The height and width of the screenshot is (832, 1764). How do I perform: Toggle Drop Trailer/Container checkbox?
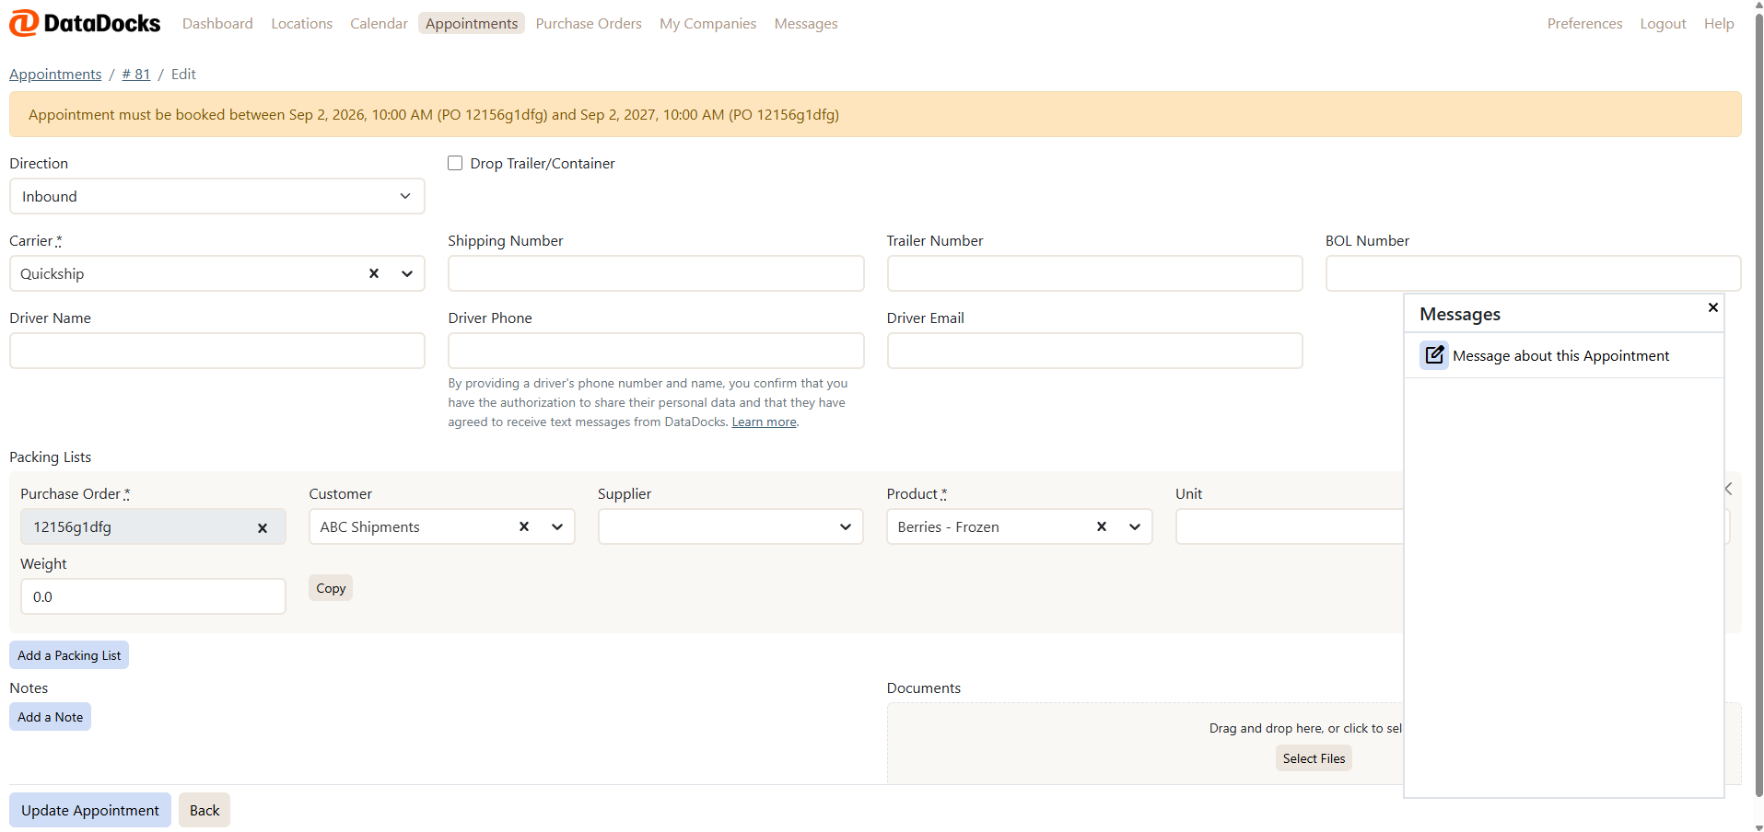[x=455, y=163]
